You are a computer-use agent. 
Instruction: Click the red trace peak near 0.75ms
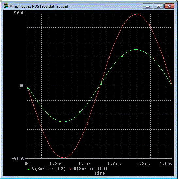click(136, 14)
